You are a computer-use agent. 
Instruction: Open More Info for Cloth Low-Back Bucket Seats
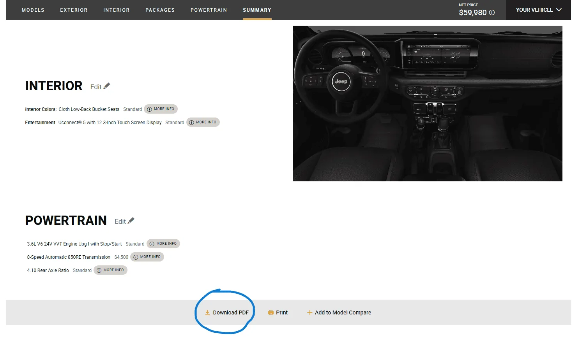tap(161, 109)
